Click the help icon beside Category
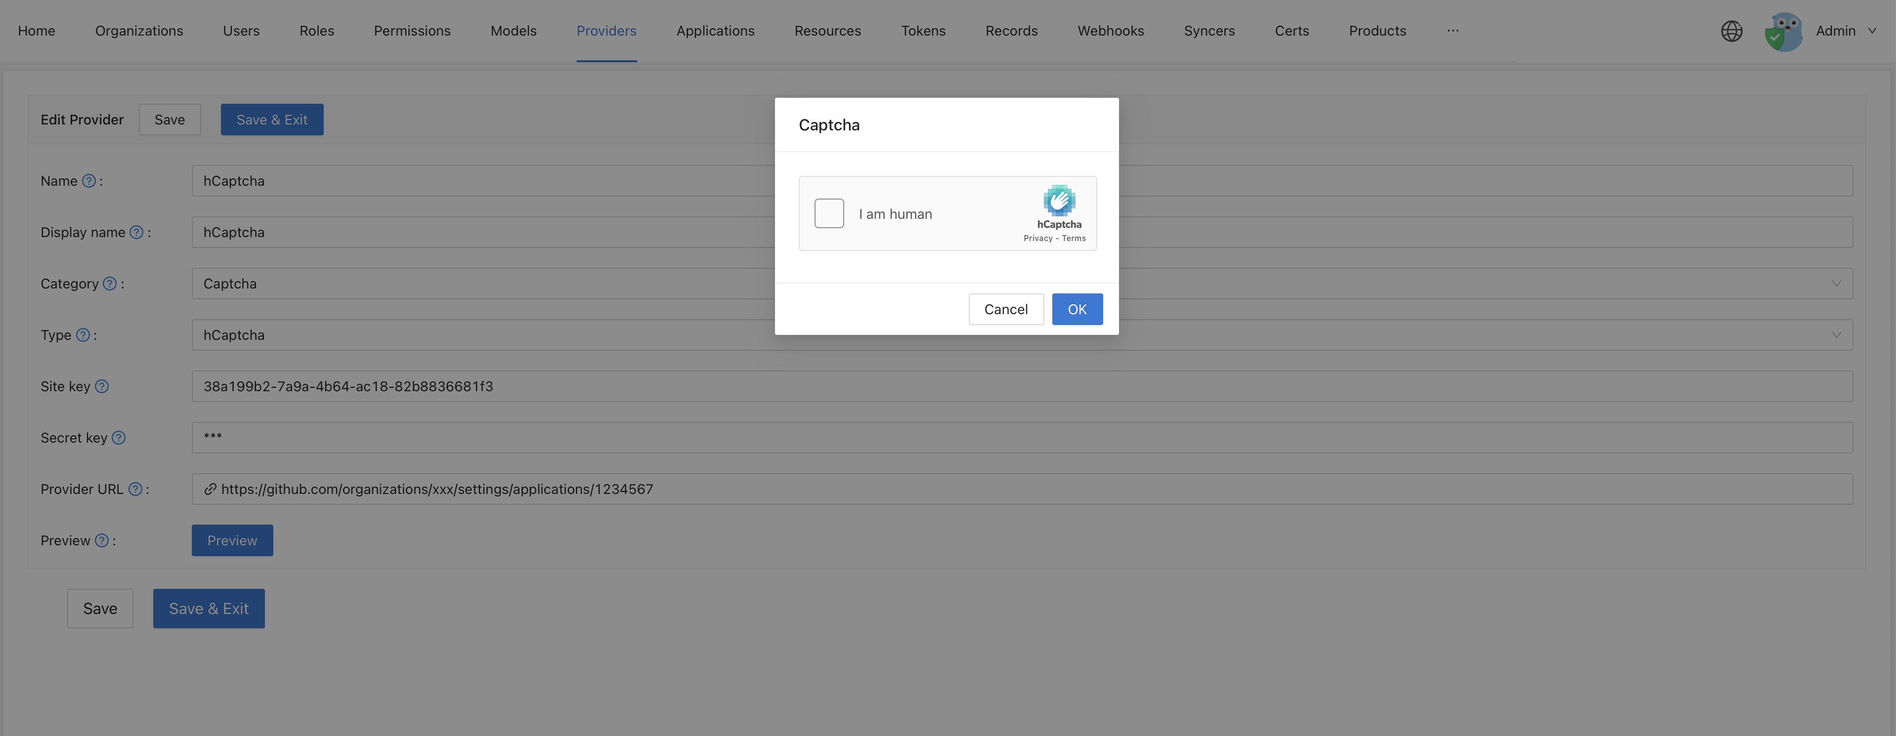1896x736 pixels. [x=109, y=283]
